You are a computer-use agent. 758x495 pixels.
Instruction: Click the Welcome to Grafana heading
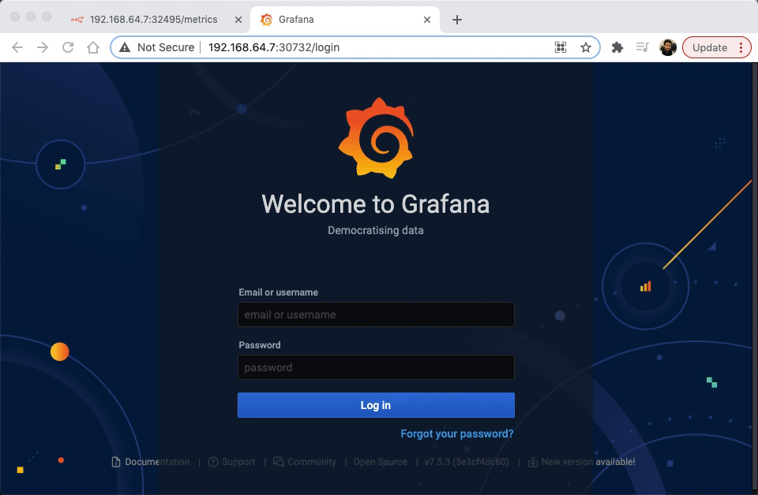[376, 204]
